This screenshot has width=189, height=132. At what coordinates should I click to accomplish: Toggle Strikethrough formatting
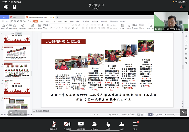pos(59,28)
